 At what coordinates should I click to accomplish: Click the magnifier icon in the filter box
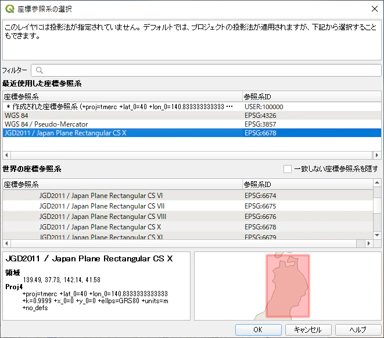[x=39, y=70]
